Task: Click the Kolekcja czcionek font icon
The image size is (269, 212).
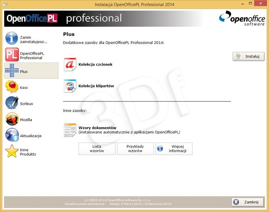Action: 70,64
